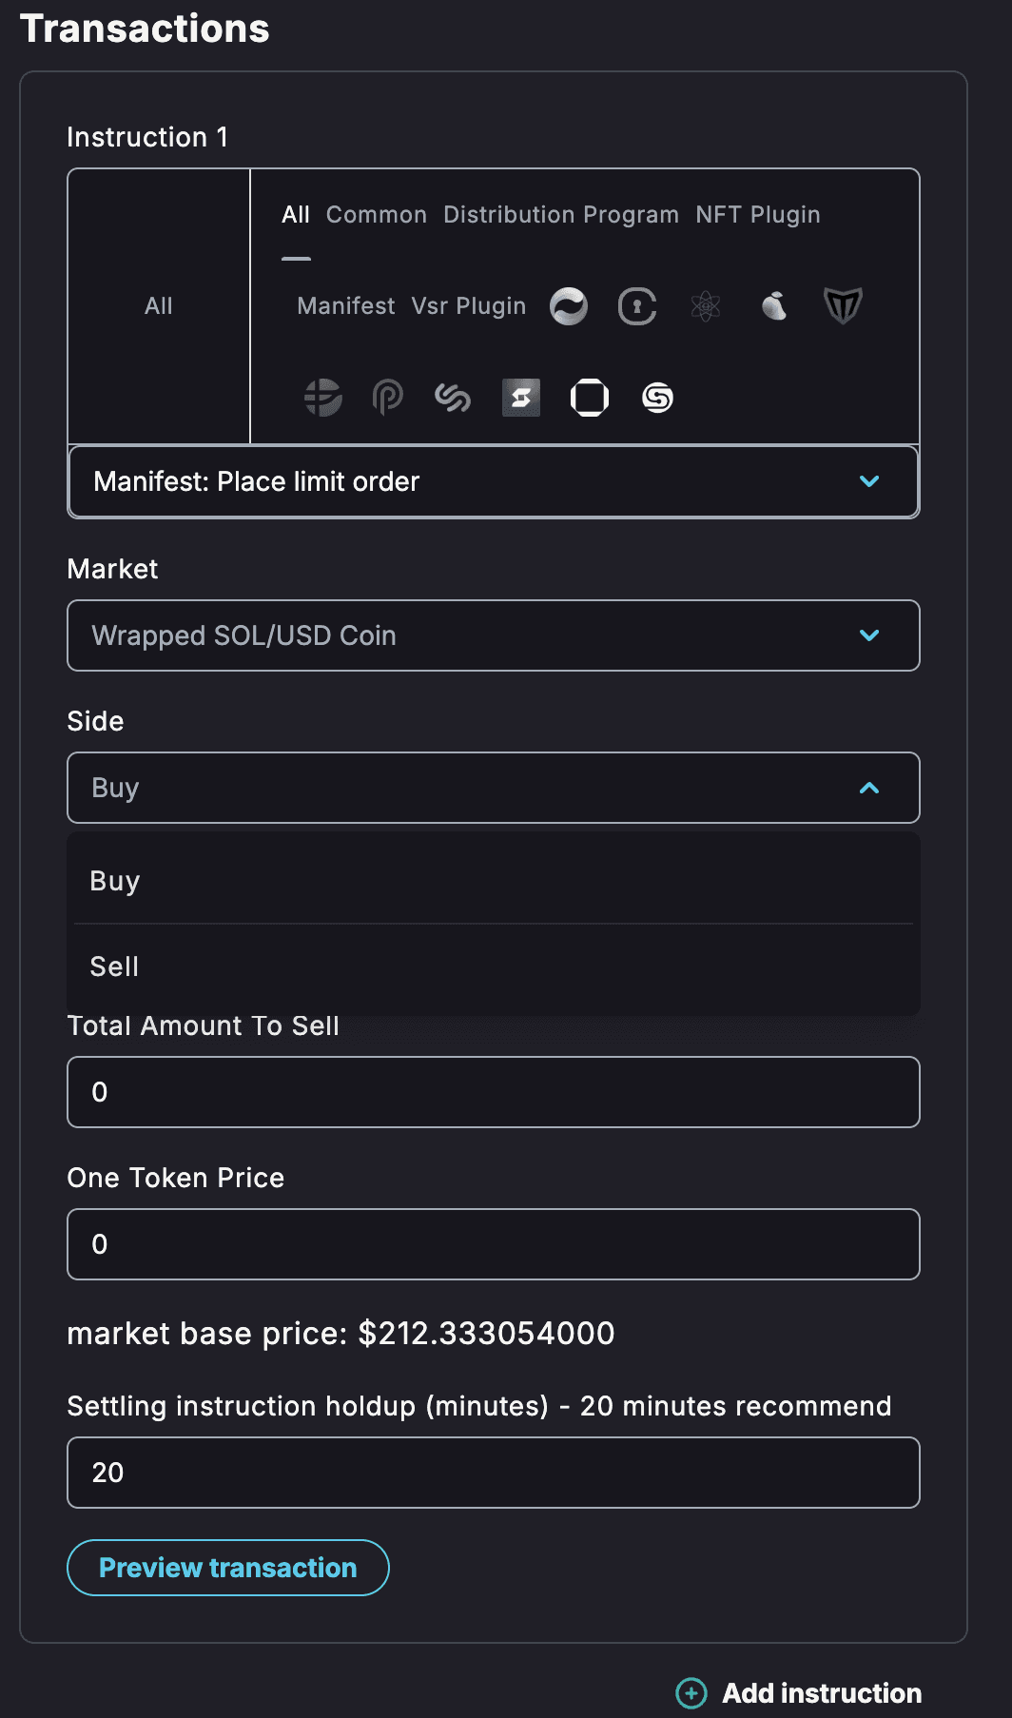The height and width of the screenshot is (1718, 1012).
Task: Select the swirling wave circle program icon
Action: 569,306
